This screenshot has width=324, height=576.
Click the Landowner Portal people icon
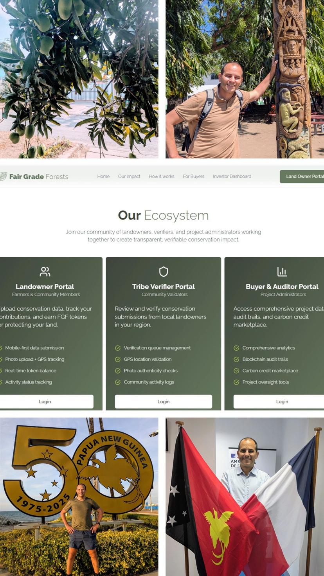tap(45, 272)
